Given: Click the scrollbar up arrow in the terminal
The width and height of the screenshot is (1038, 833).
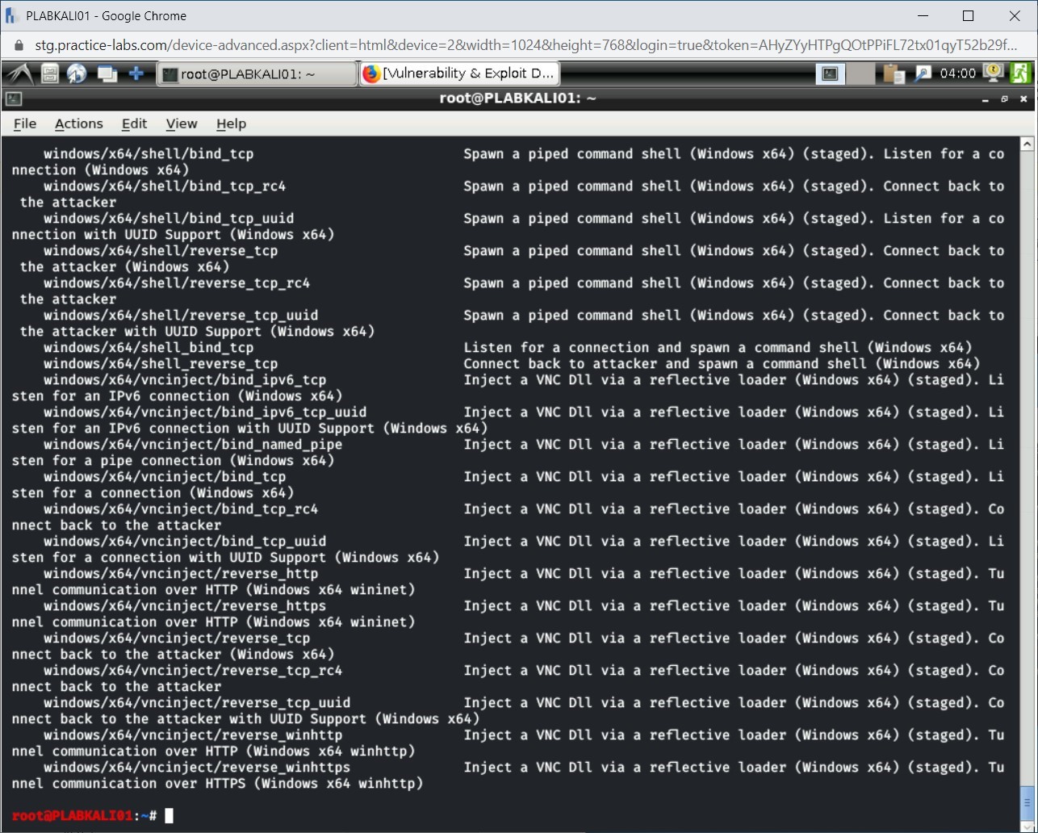Looking at the screenshot, I should 1027,143.
